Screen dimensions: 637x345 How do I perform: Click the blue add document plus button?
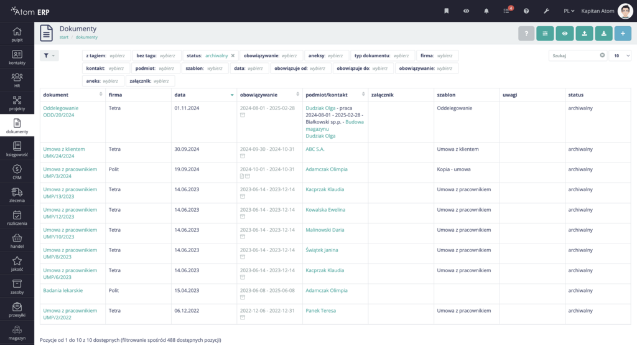click(623, 34)
